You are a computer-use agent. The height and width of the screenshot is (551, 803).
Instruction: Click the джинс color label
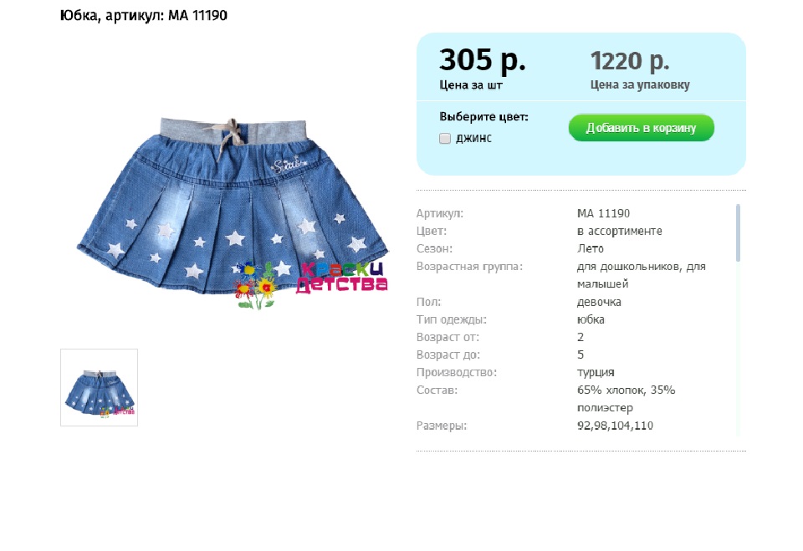473,138
